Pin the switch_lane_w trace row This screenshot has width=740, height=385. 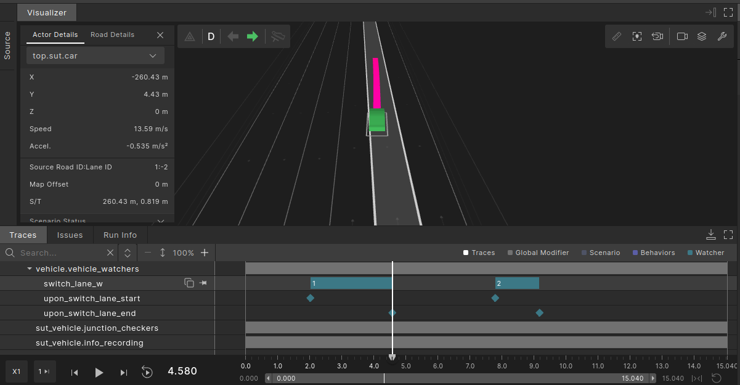203,283
